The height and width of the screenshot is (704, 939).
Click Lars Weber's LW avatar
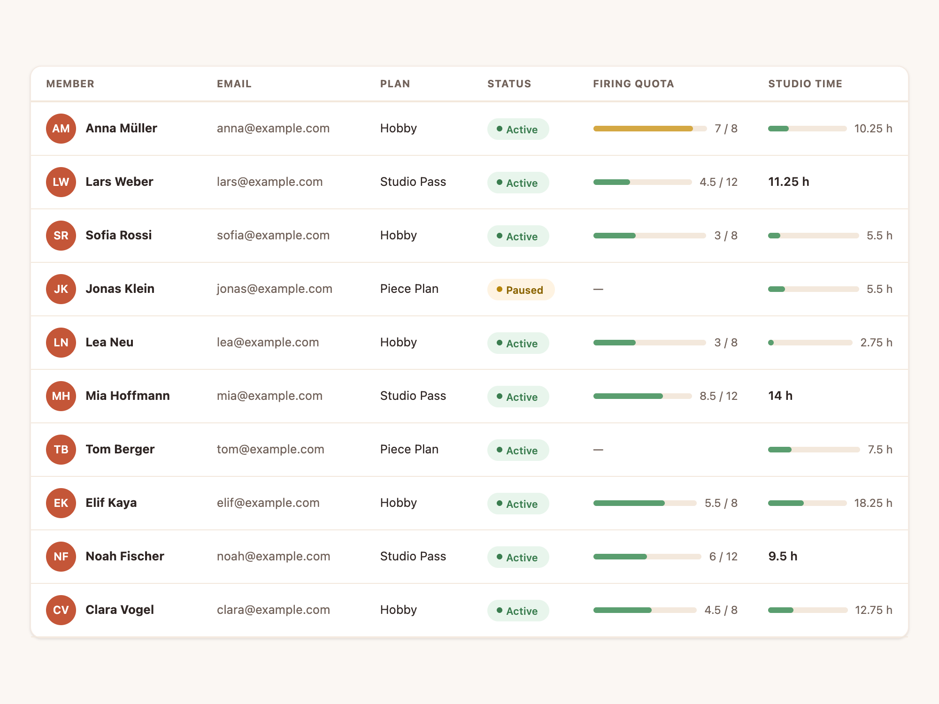tap(61, 182)
